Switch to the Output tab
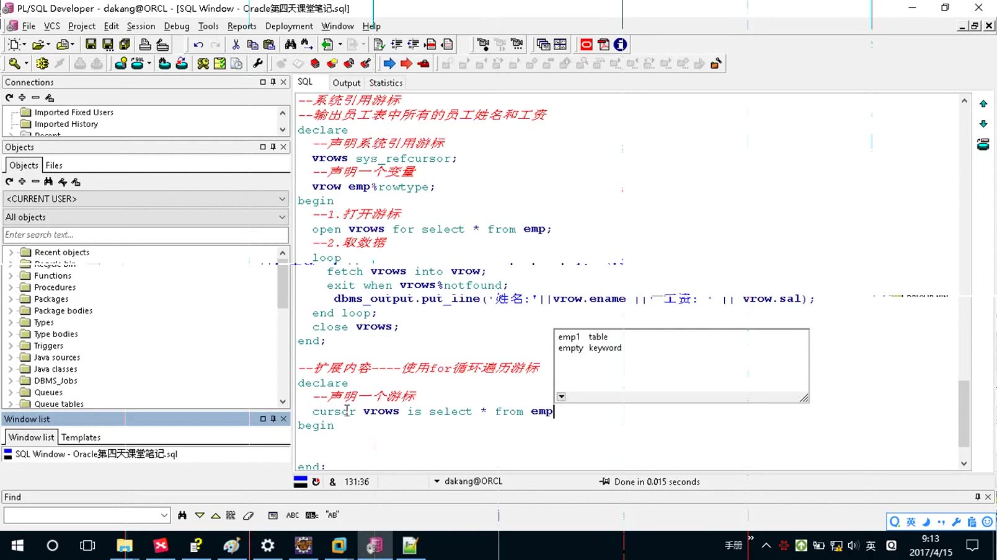Viewport: 997px width, 560px height. pyautogui.click(x=346, y=83)
